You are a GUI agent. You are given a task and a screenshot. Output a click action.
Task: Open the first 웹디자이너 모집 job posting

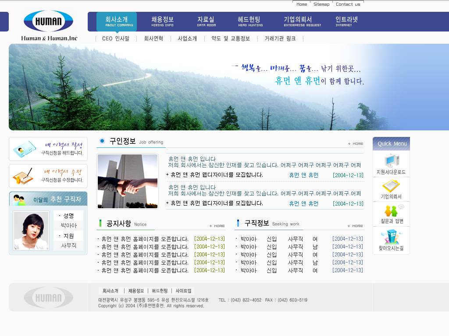pos(217,175)
